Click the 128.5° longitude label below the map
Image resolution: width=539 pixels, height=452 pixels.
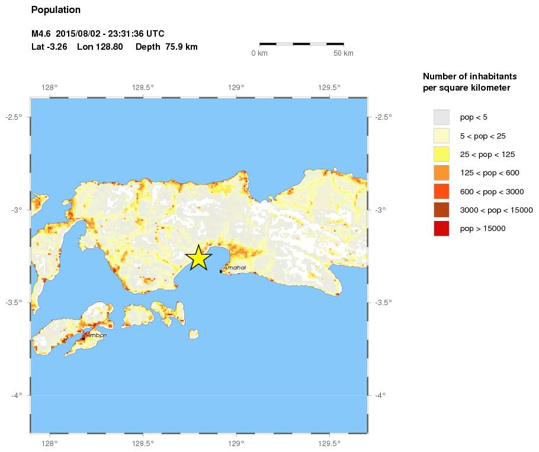point(143,443)
